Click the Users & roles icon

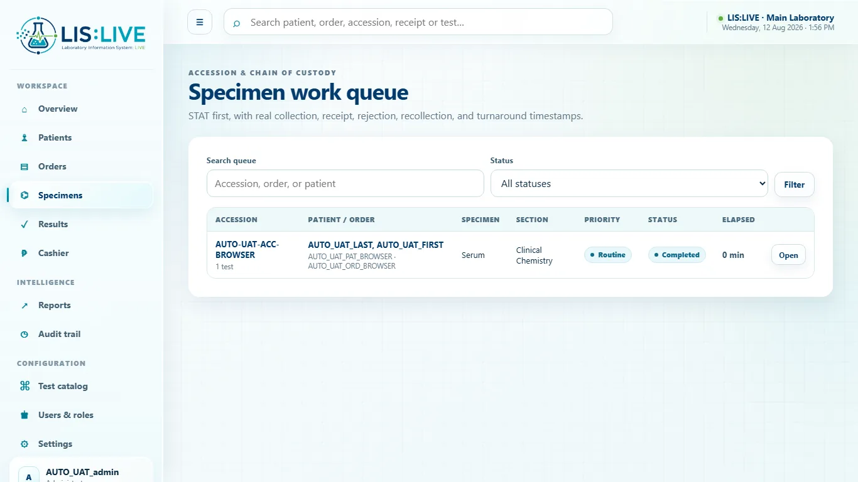(x=24, y=415)
